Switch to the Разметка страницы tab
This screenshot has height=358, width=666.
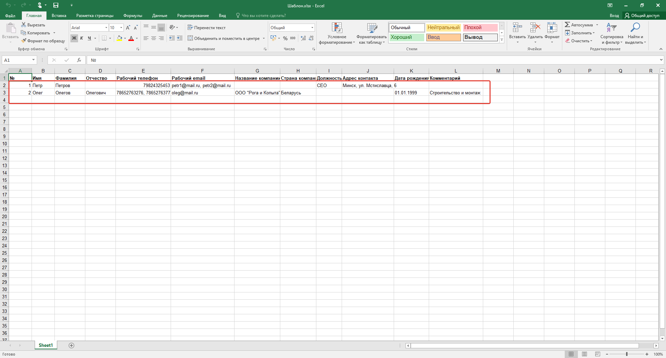[x=95, y=16]
